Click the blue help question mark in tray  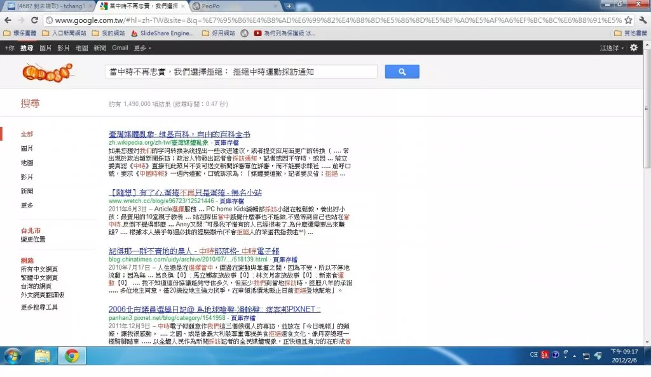555,355
